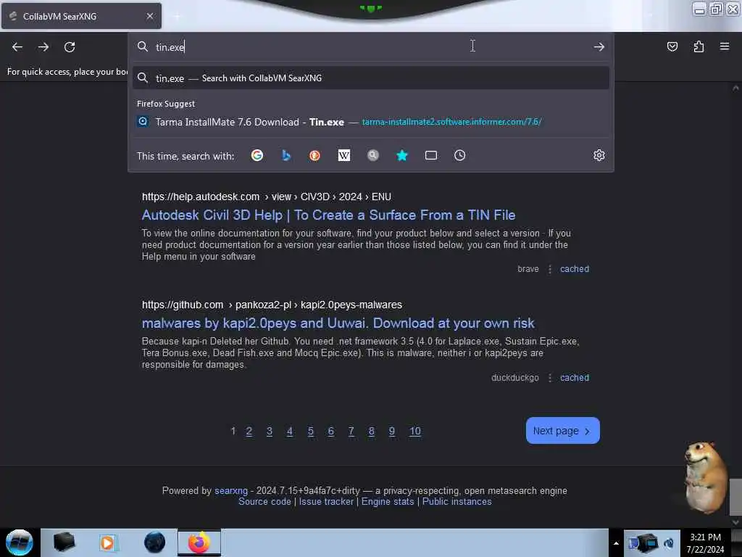Screen dimensions: 742x557
Task: Go to results page 7
Action: [x=351, y=431]
